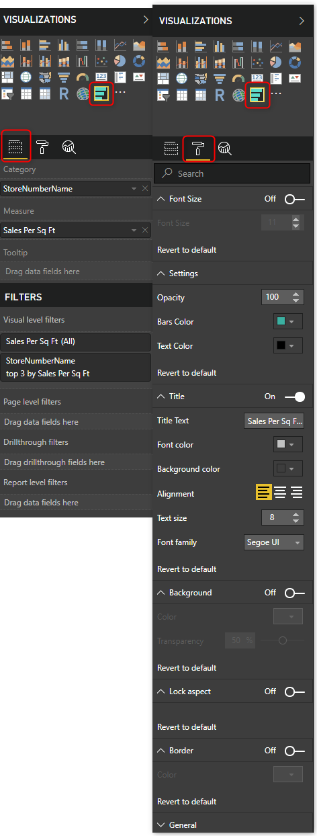This screenshot has width=317, height=836.
Task: Revert Border section to default
Action: click(x=187, y=802)
